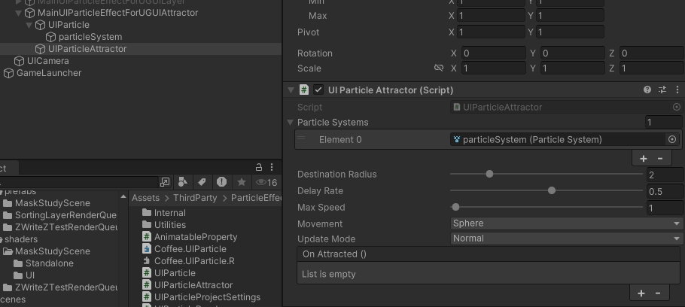Collapse the Particle Systems list foldout

(290, 123)
